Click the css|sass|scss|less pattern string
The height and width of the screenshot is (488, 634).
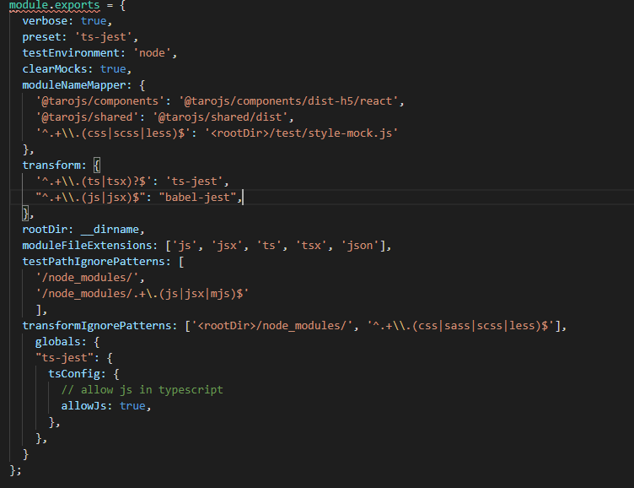pos(460,326)
